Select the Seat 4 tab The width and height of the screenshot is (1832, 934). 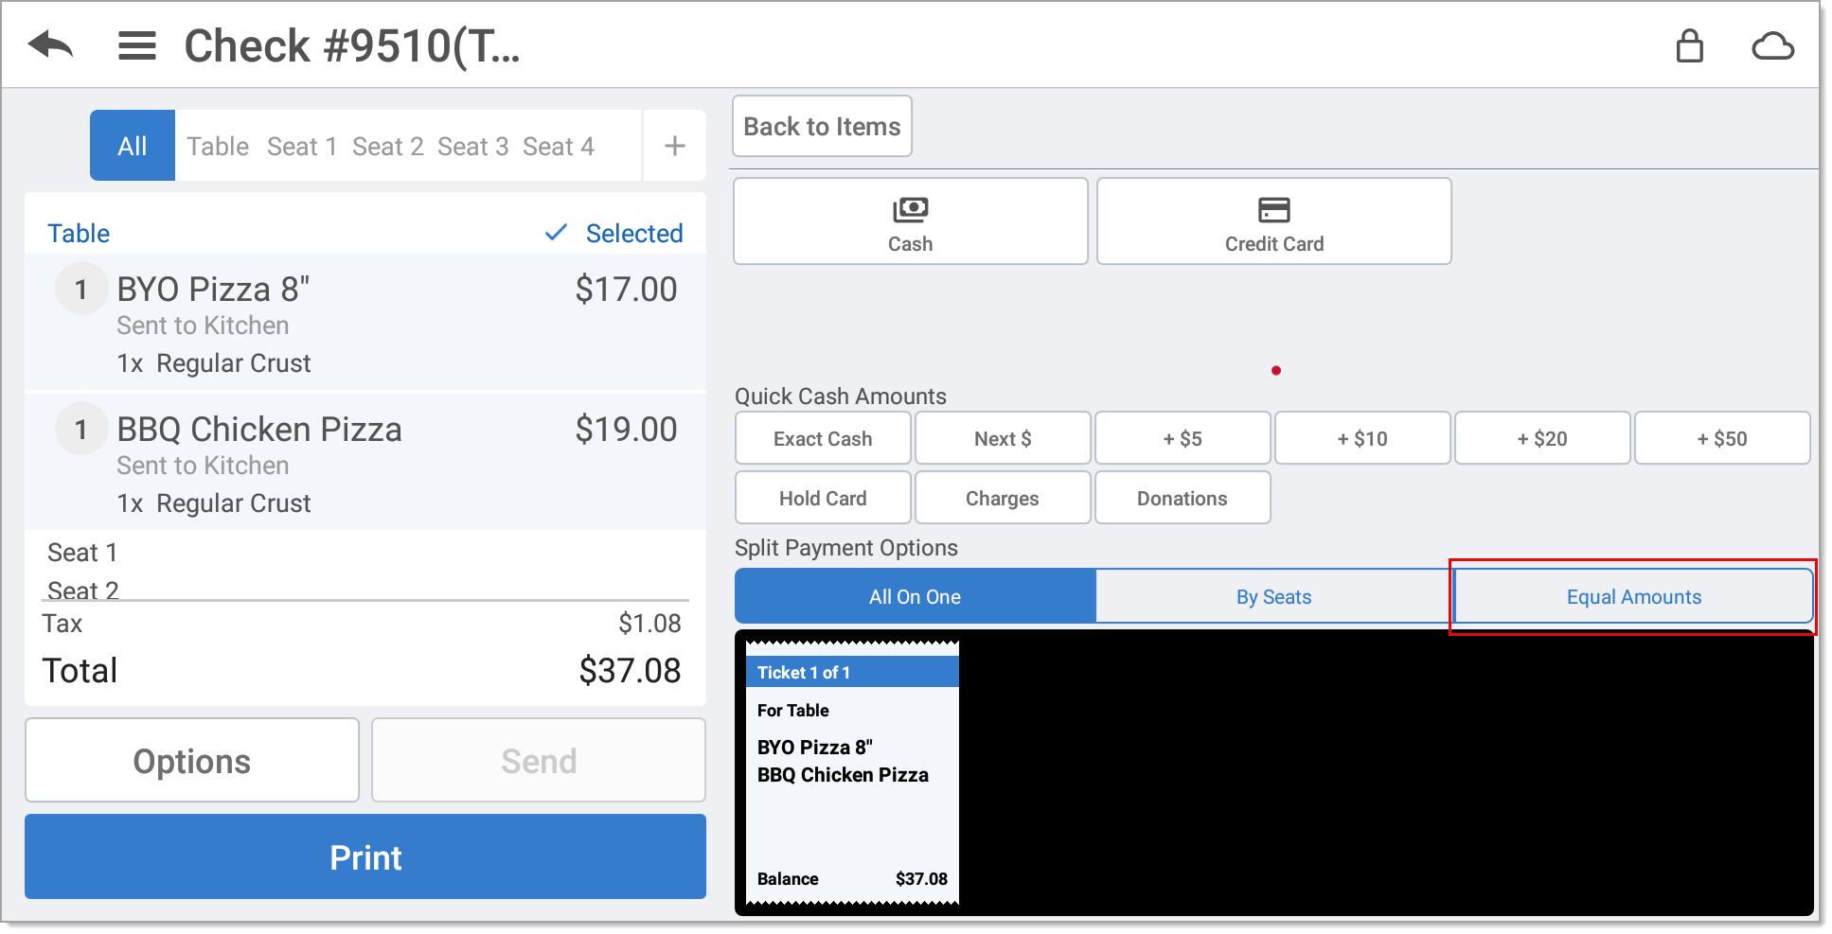[559, 145]
